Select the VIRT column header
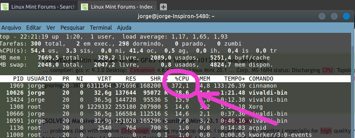The height and width of the screenshot is (138, 355). [x=105, y=79]
